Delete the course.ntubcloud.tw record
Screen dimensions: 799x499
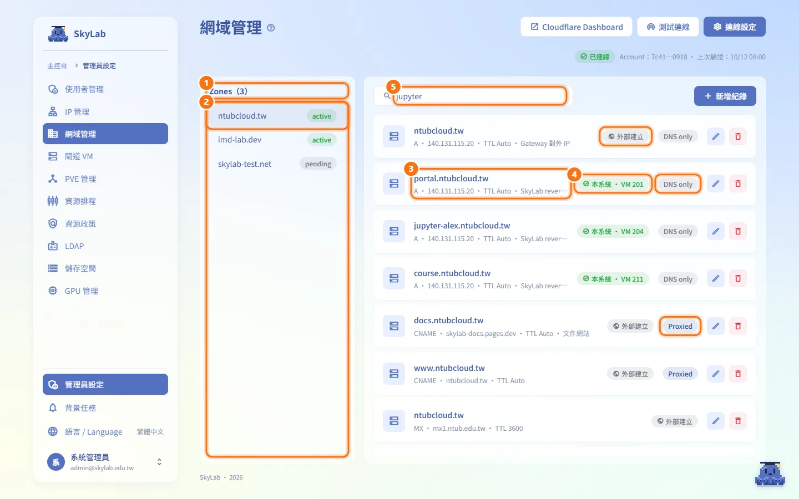click(x=738, y=278)
